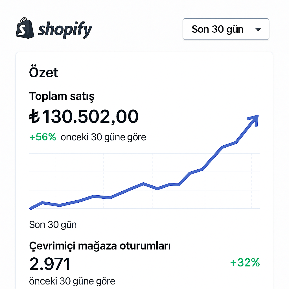Viewport: 289px width, 289px height.
Task: Click the green +32% sessions indicator
Action: (244, 263)
